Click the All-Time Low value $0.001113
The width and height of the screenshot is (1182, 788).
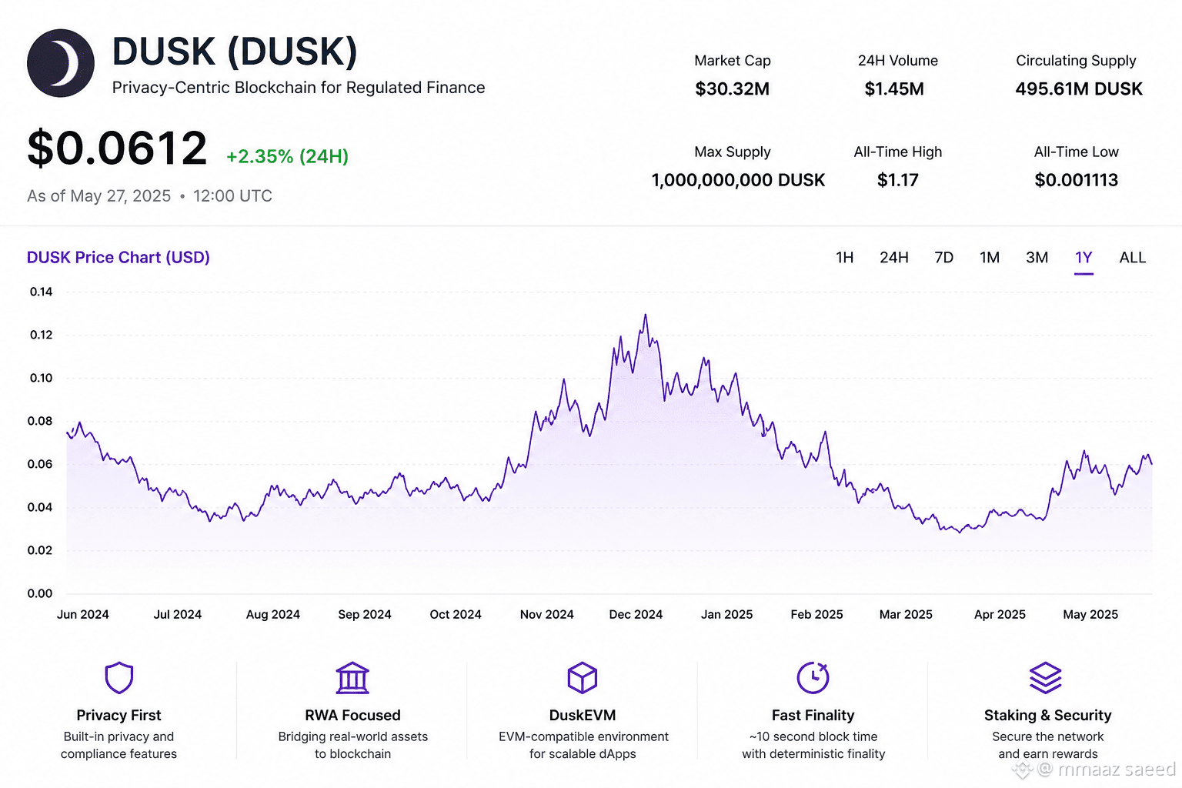[x=1077, y=180]
